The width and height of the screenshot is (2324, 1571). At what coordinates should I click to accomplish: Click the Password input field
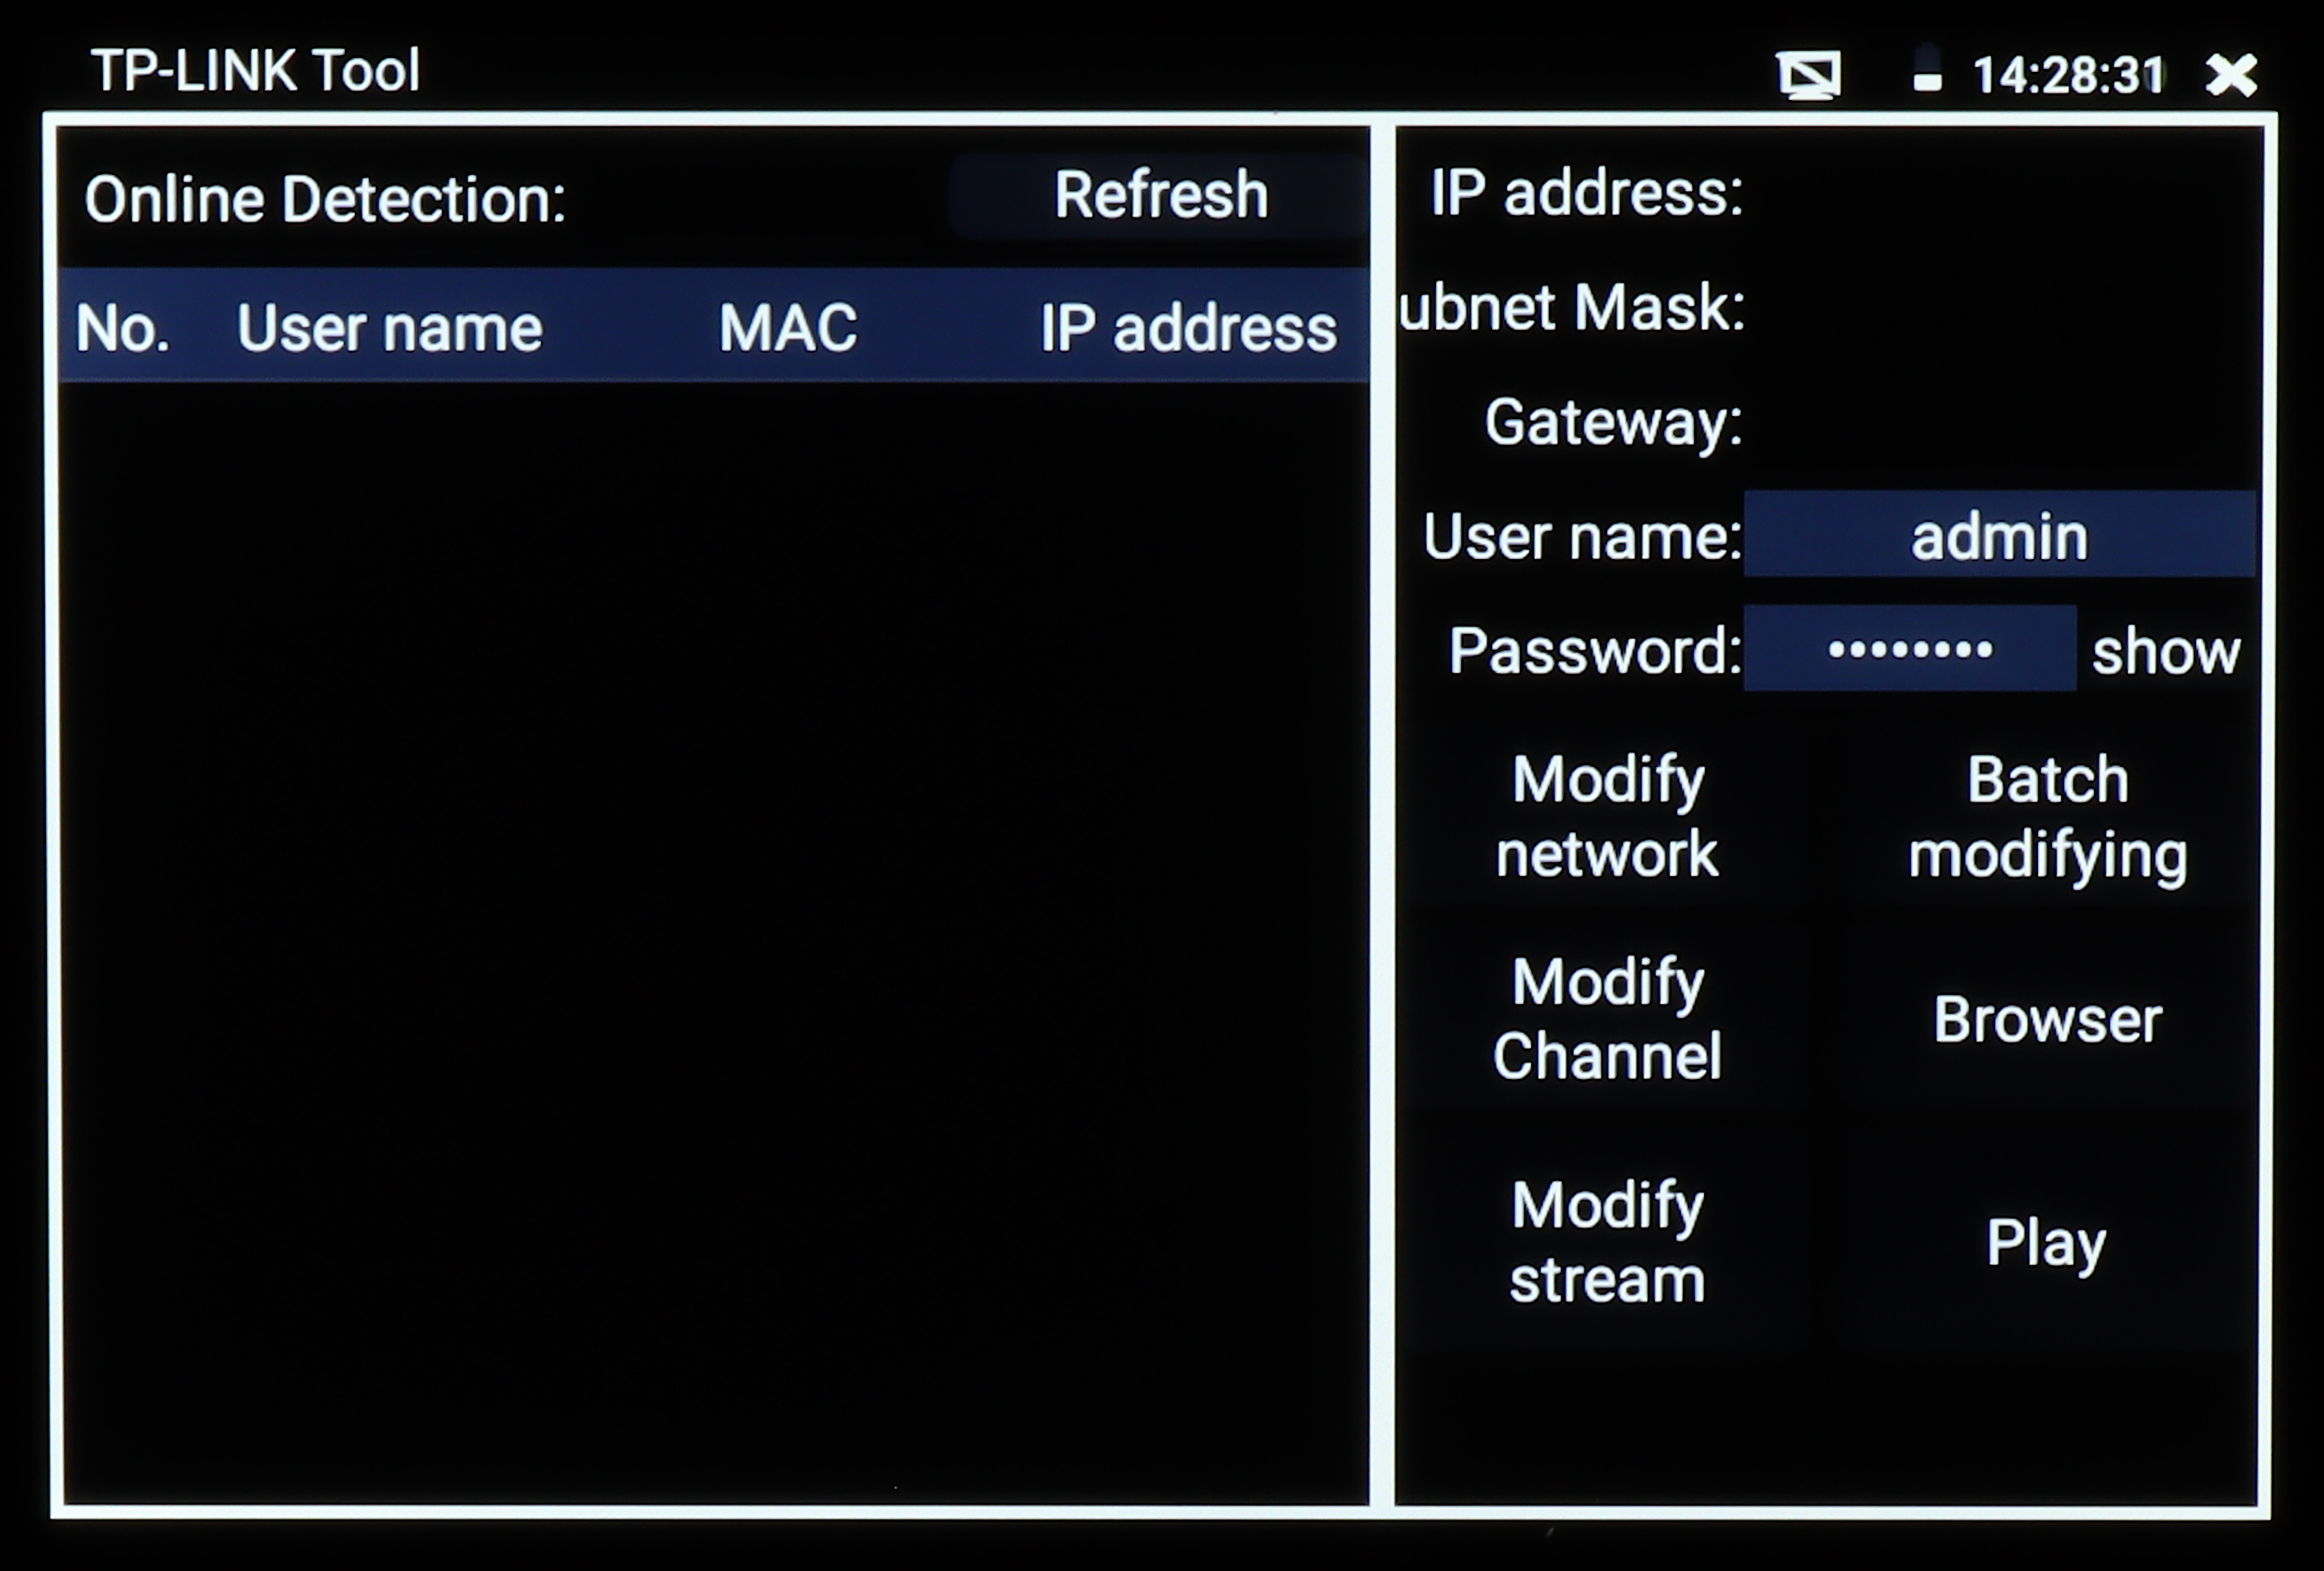1909,650
